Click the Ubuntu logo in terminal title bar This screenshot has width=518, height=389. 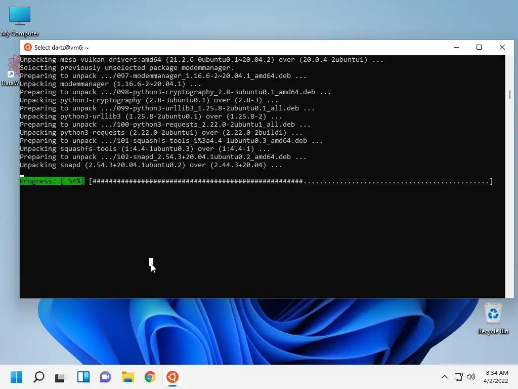(x=28, y=47)
